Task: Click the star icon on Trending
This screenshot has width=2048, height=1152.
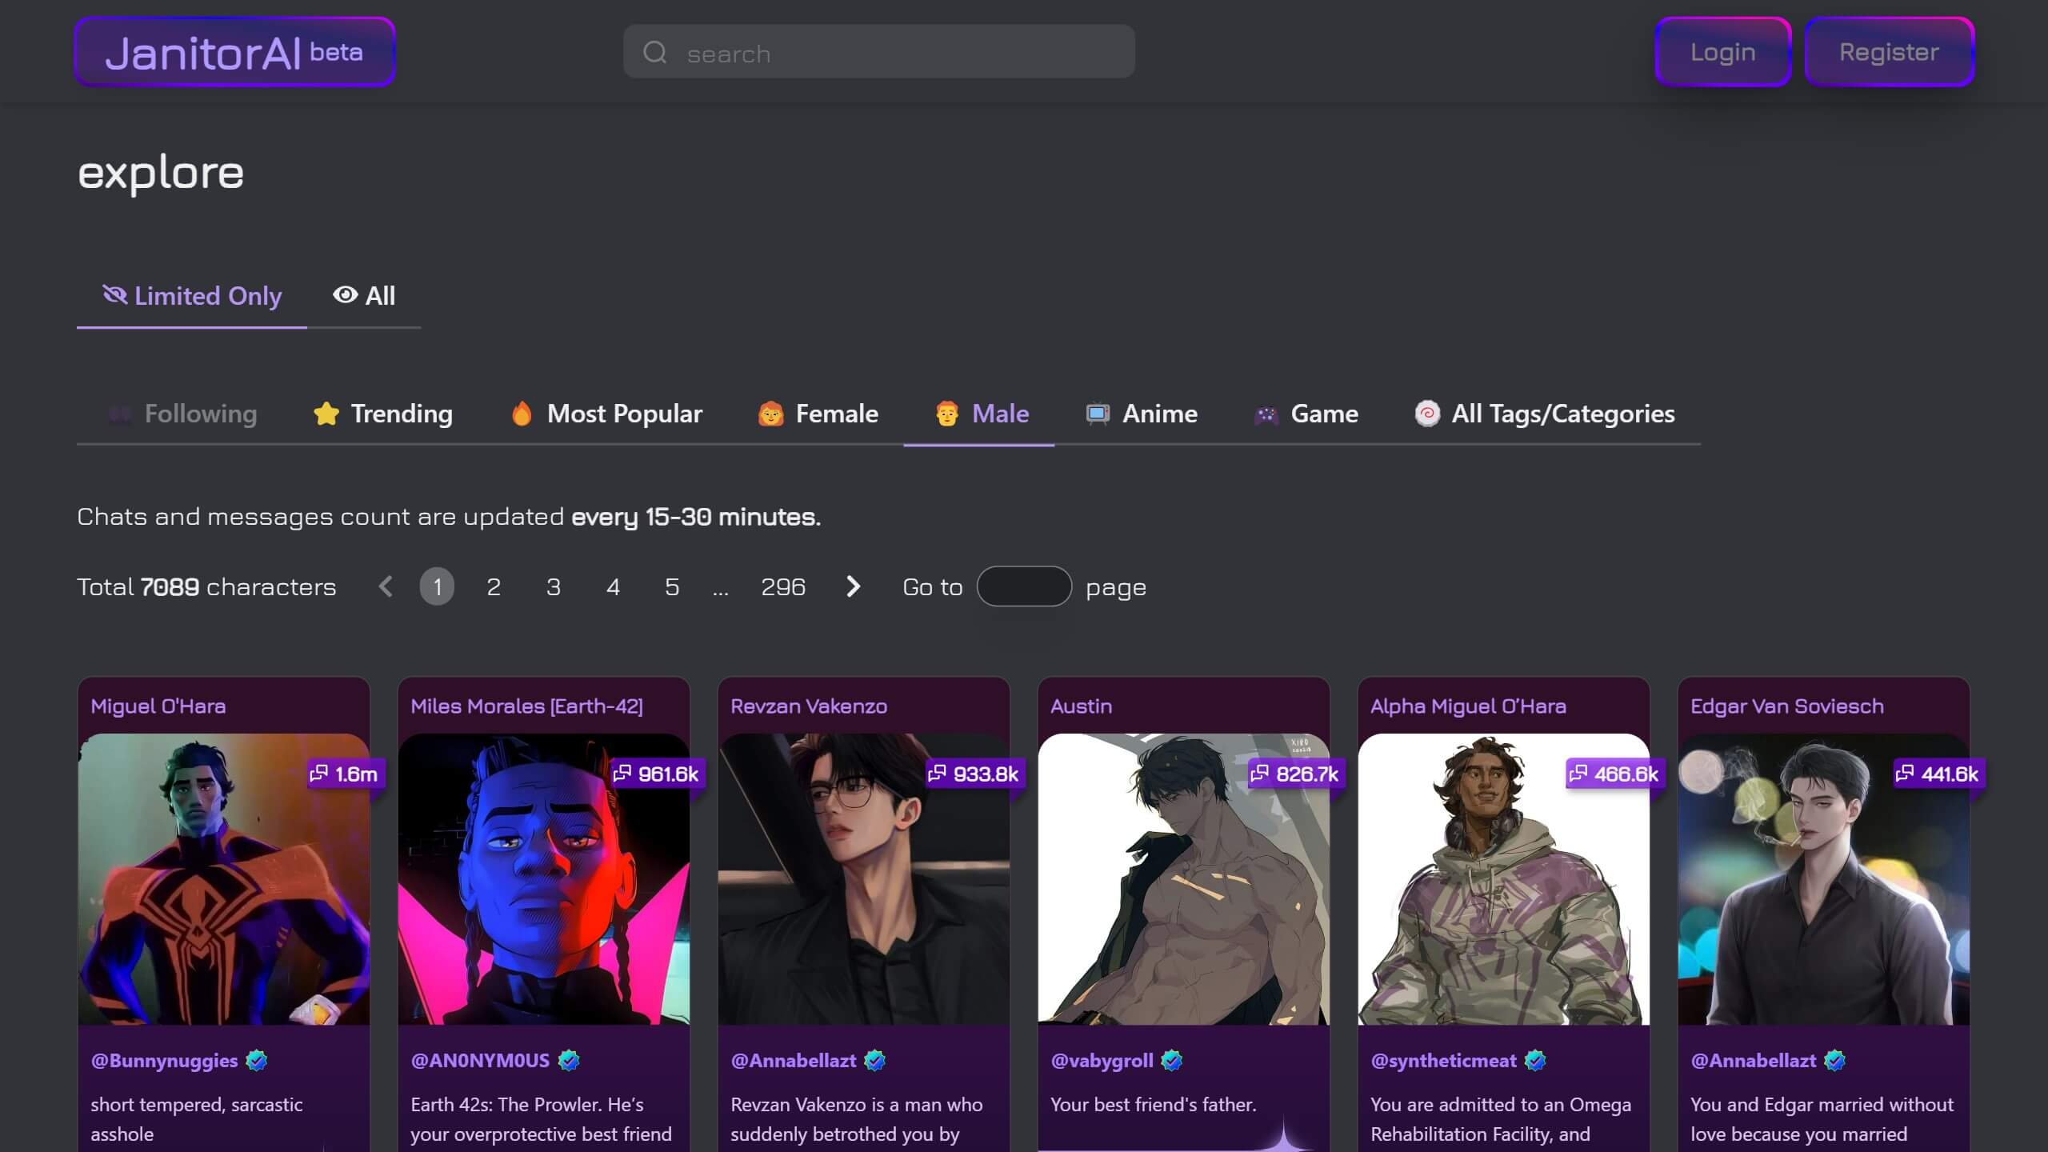Action: click(326, 414)
